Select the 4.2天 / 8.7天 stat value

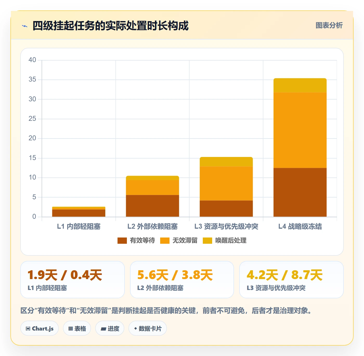click(x=284, y=275)
